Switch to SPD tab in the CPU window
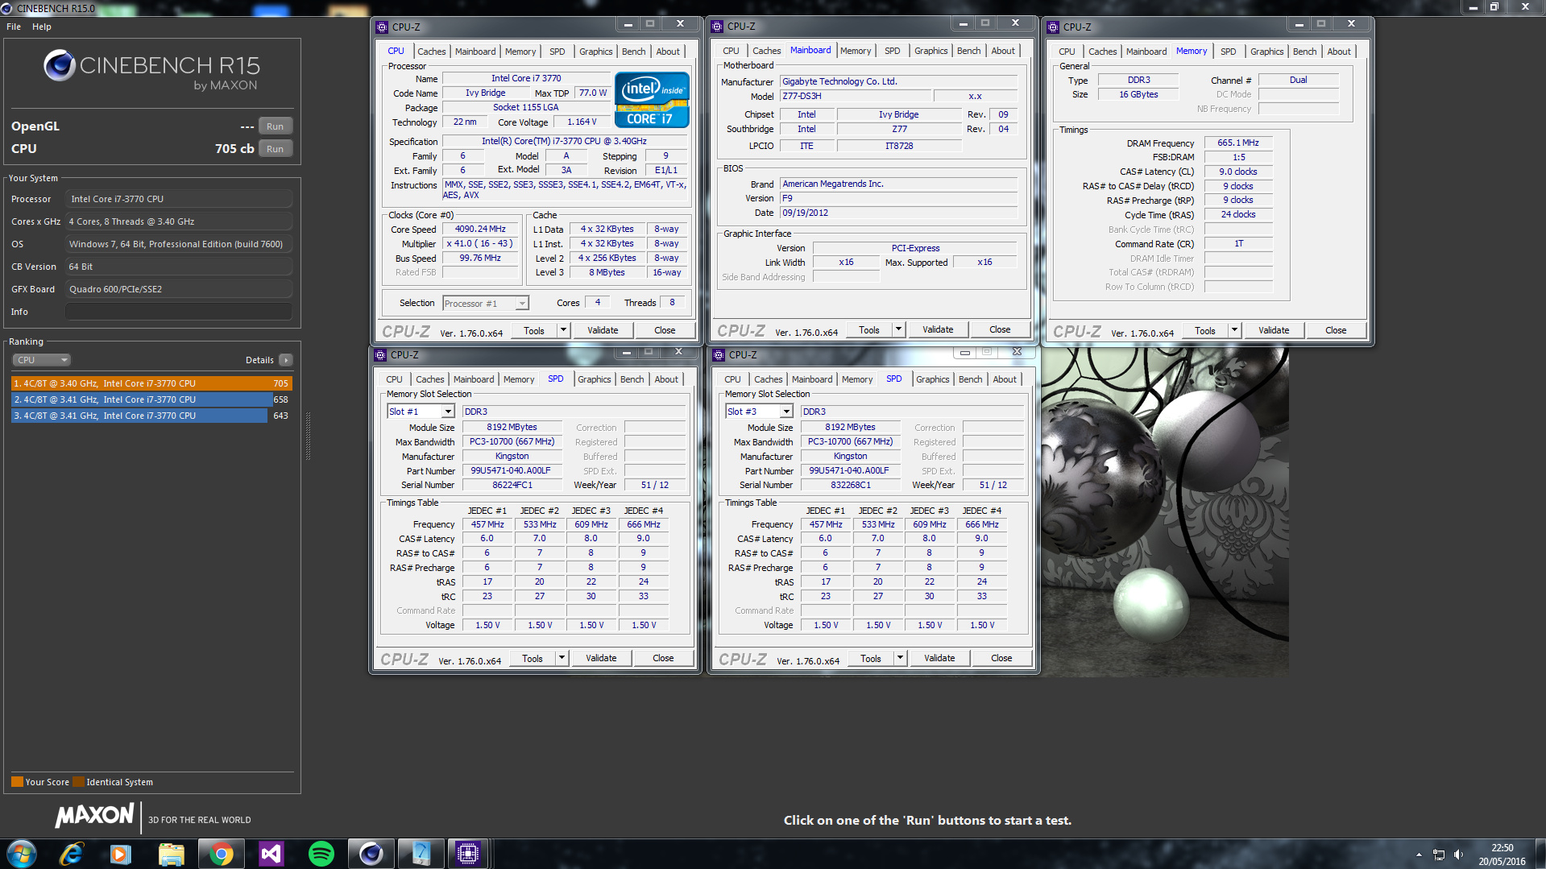1546x869 pixels. tap(557, 52)
